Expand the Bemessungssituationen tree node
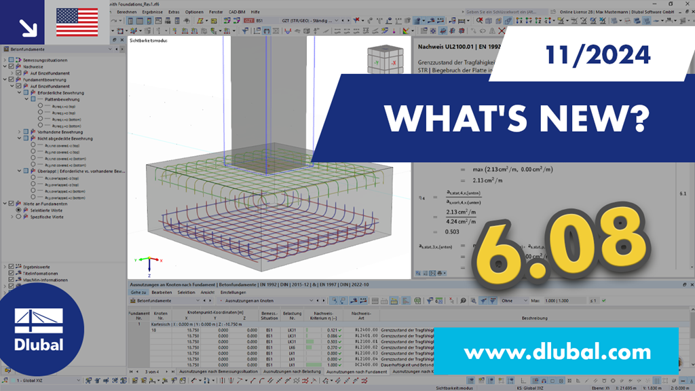Image resolution: width=695 pixels, height=391 pixels. pos(5,60)
